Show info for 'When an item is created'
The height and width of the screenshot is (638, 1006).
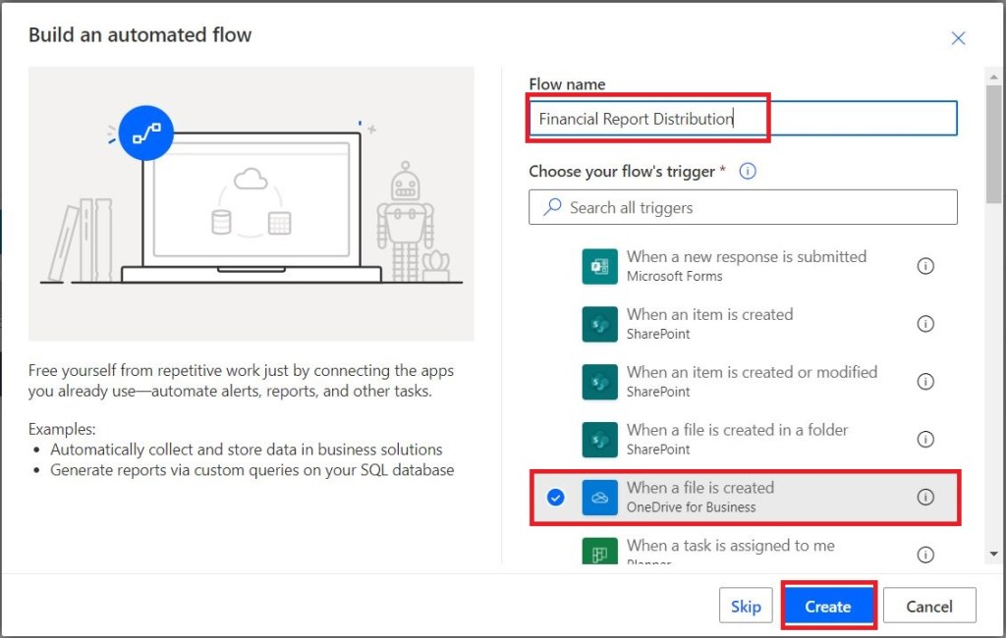[x=924, y=324]
